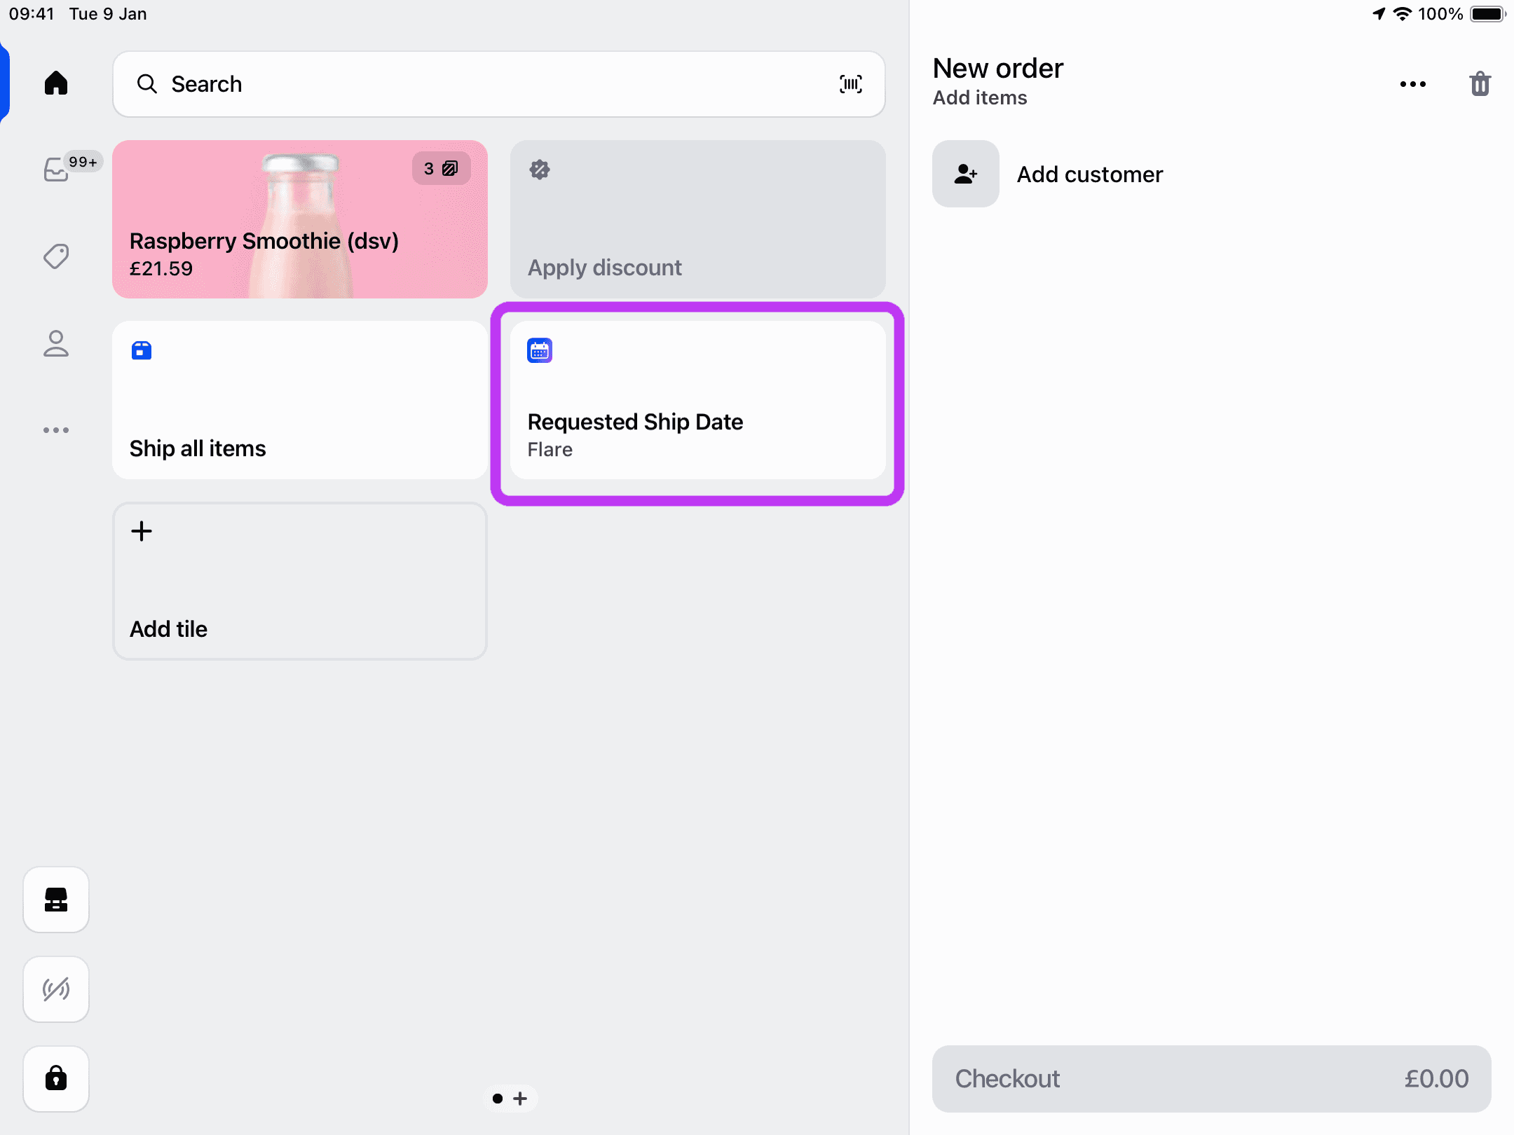The width and height of the screenshot is (1514, 1135).
Task: Open Requested Ship Date Flare tile
Action: [697, 400]
